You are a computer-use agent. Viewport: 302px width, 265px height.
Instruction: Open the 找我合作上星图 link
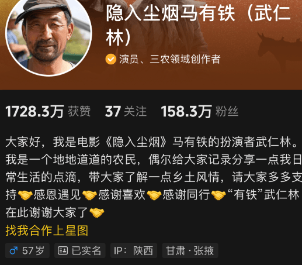47,230
